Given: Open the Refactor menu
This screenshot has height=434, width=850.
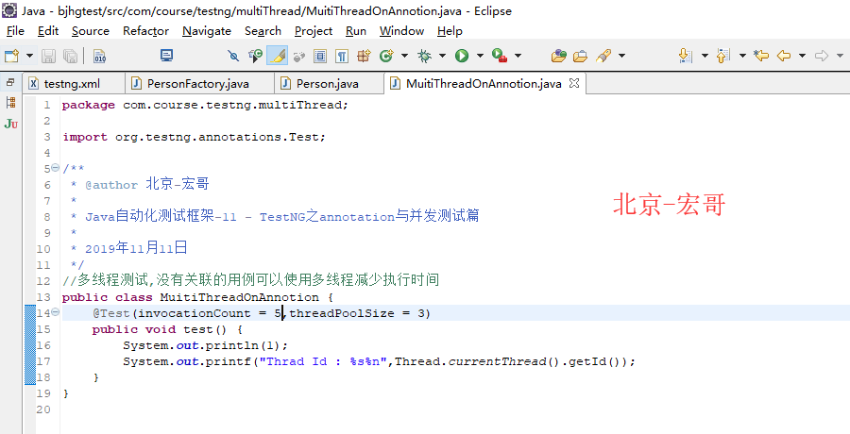Looking at the screenshot, I should [x=145, y=31].
